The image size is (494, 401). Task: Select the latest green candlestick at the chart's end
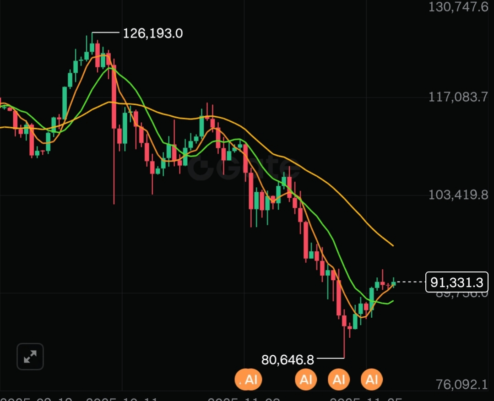393,282
